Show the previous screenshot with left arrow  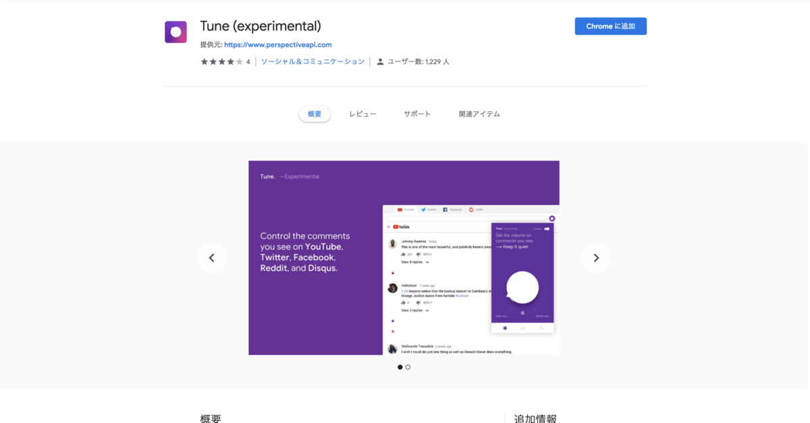211,258
